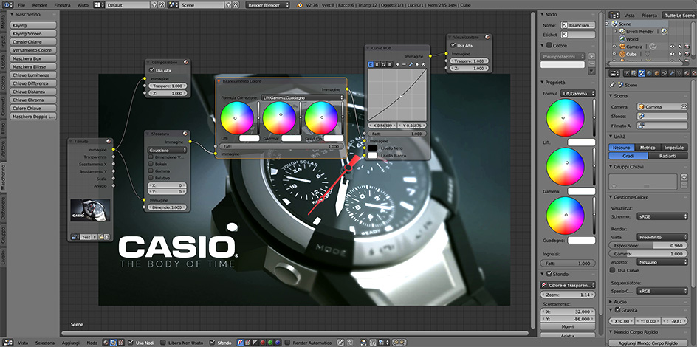Add a Maschera Ellisse node
Image resolution: width=697 pixels, height=347 pixels.
point(33,67)
